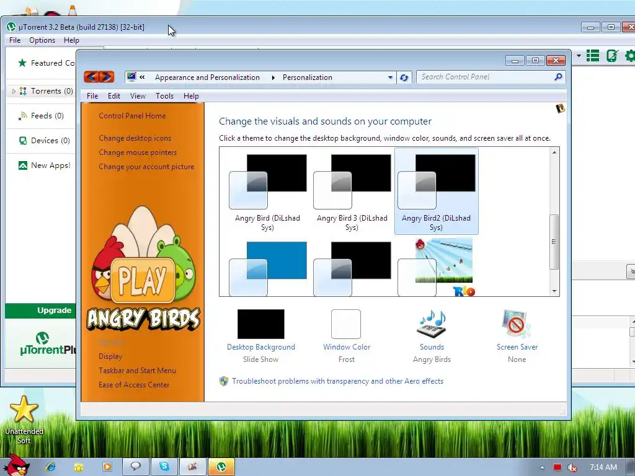The image size is (635, 476).
Task: Launch Internet Explorer from the taskbar
Action: (51, 467)
